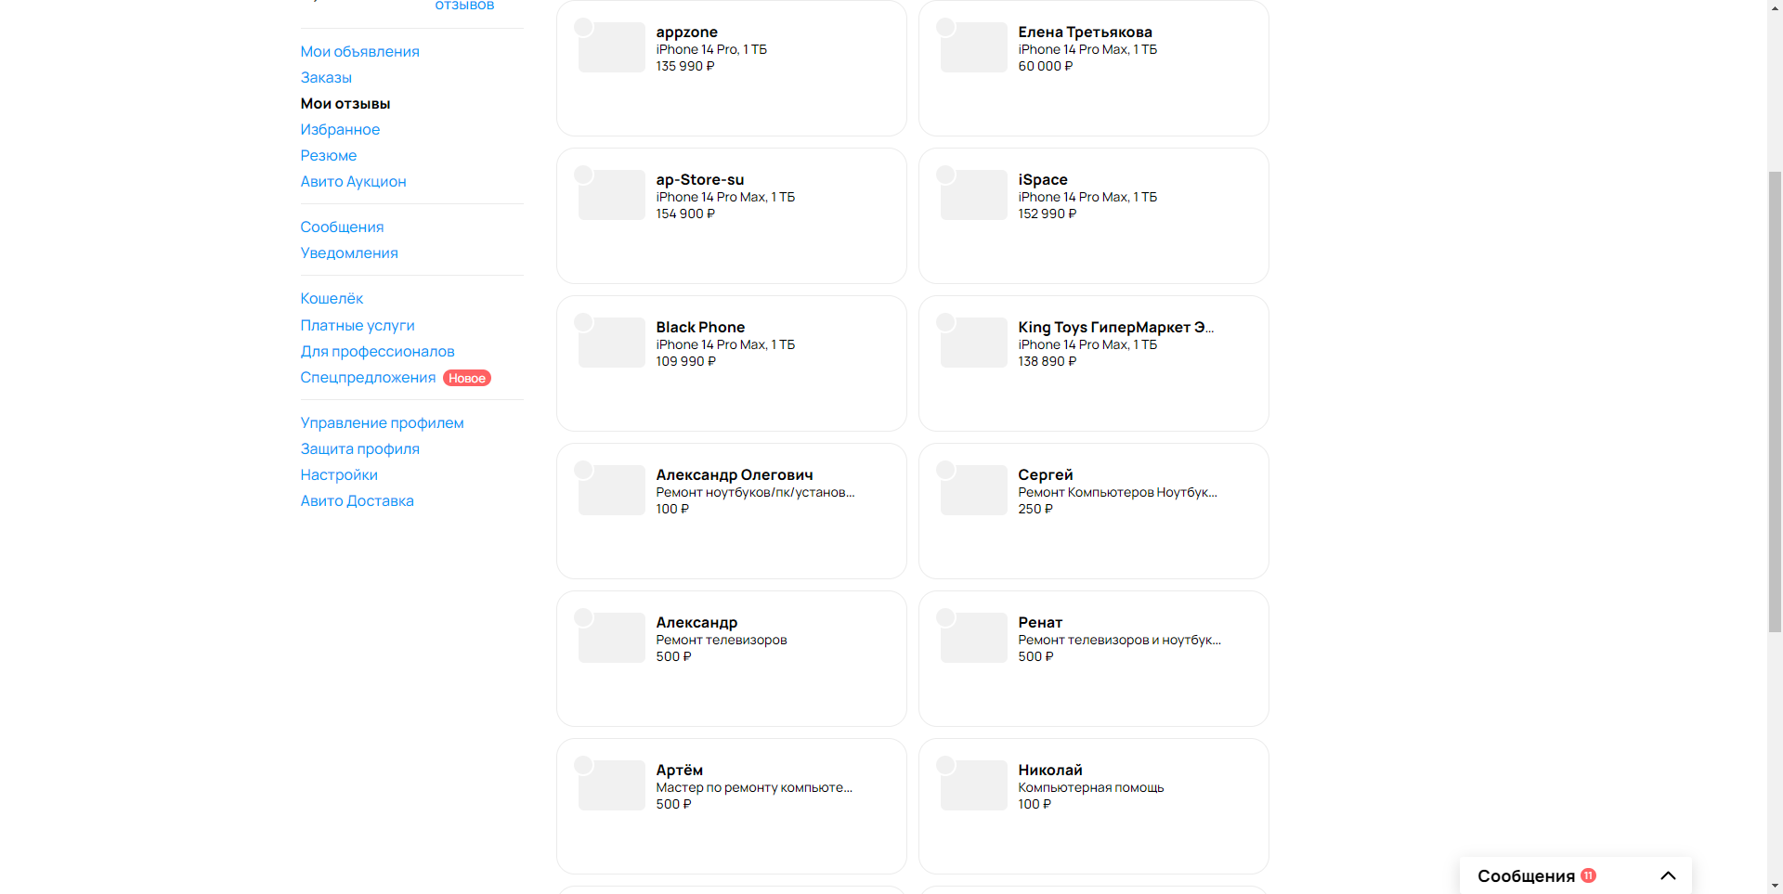Click the Black Phone listing thumbnail
Viewport: 1783px width, 894px height.
tap(612, 343)
